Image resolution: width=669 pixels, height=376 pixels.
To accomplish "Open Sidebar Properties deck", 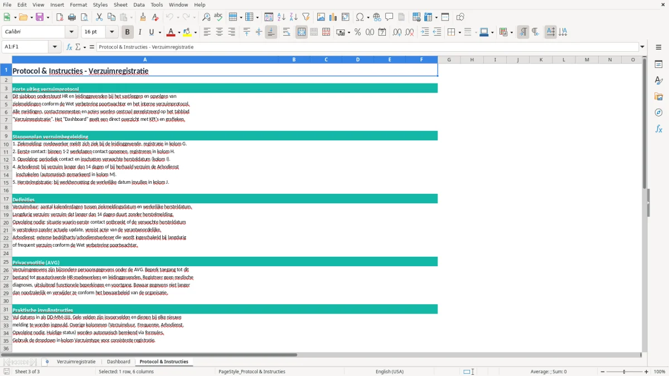I will tap(658, 65).
